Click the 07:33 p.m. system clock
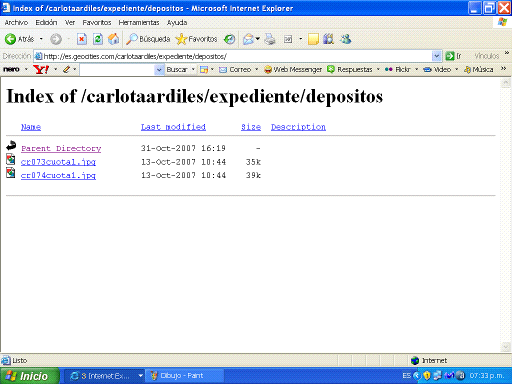This screenshot has width=512, height=384. pos(486,375)
